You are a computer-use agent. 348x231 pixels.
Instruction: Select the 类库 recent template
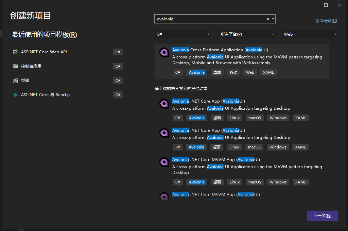tap(68, 80)
